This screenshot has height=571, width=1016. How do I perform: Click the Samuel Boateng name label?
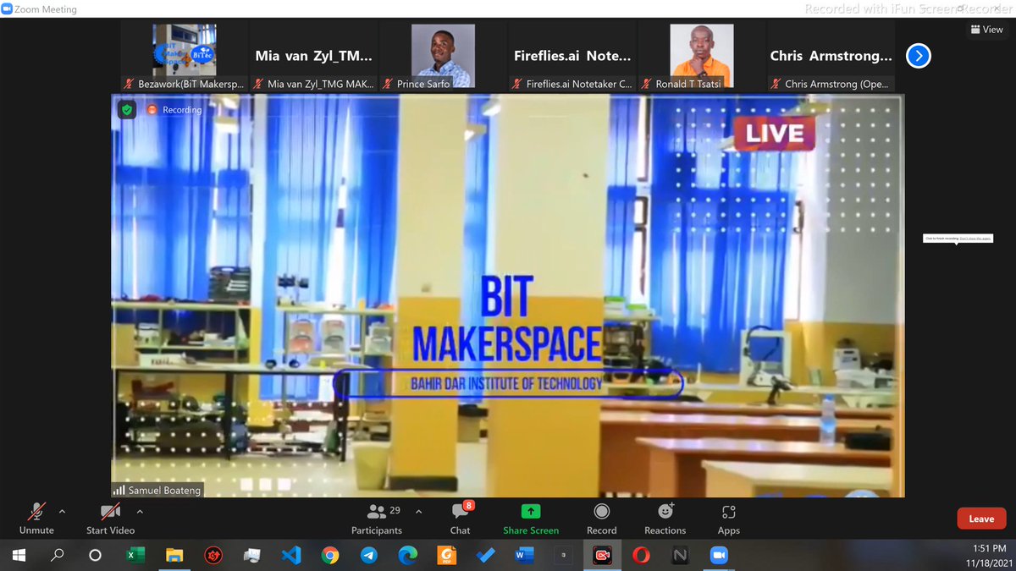pos(164,491)
